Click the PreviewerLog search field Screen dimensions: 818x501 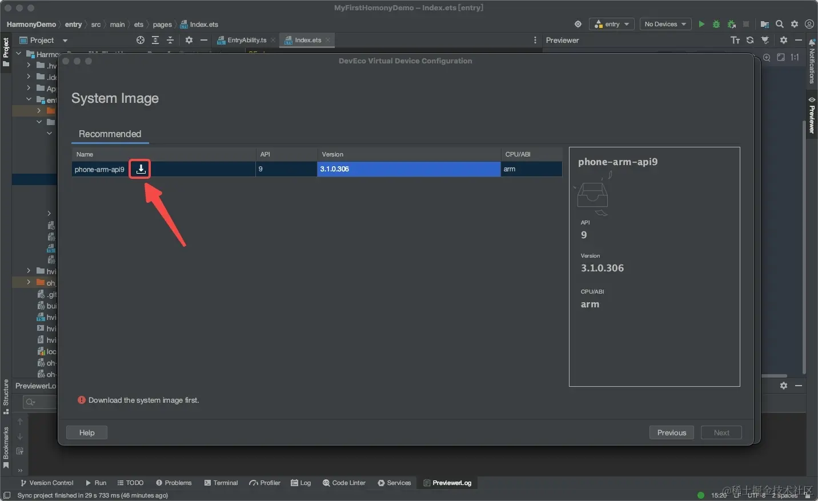pos(40,402)
